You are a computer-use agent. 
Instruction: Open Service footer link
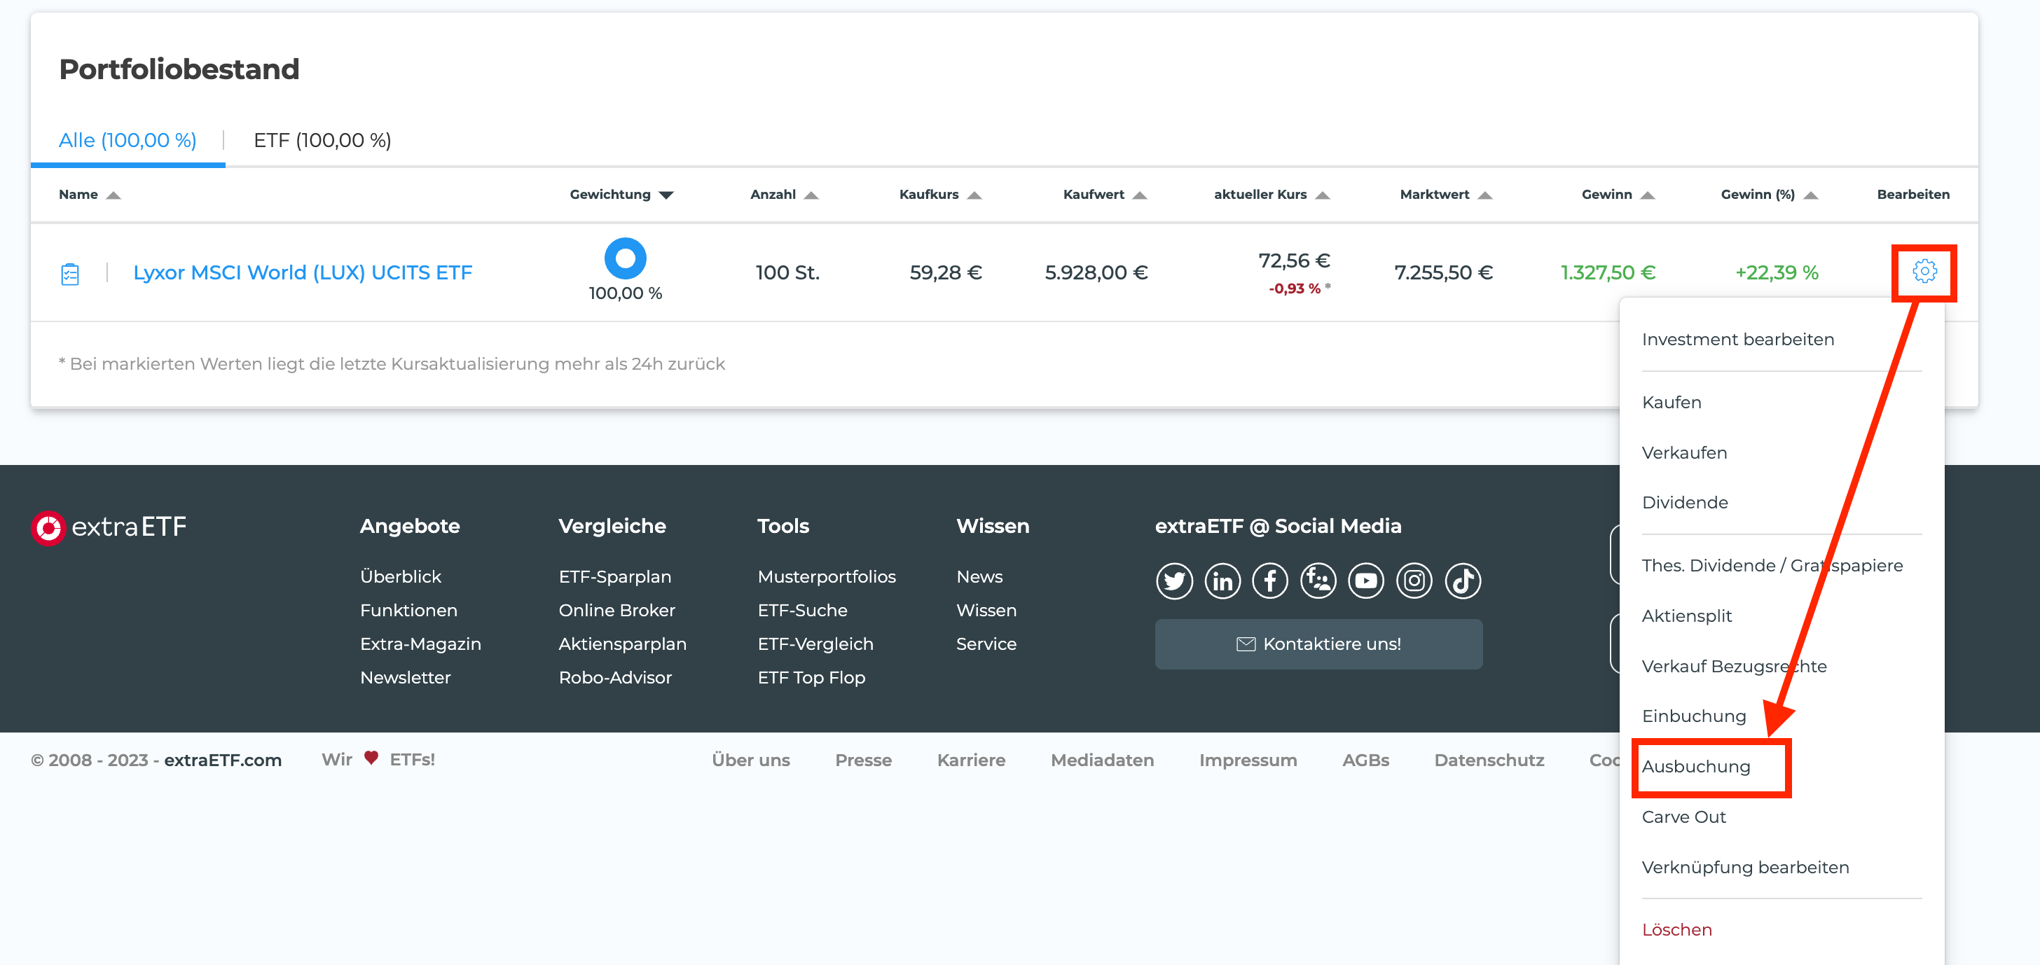pos(986,644)
